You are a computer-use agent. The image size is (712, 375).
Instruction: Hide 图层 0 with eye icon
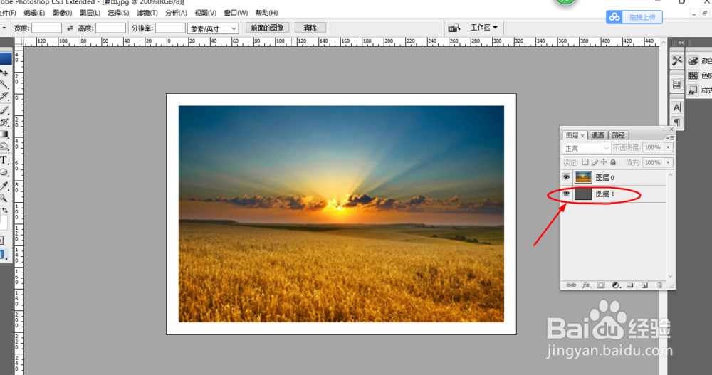click(566, 177)
